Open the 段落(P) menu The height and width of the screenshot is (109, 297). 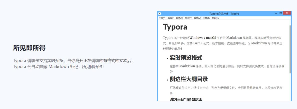click(179, 18)
